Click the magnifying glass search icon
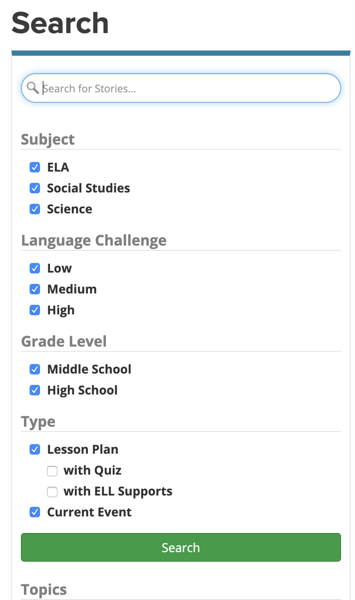This screenshot has height=600, width=355. pos(33,88)
